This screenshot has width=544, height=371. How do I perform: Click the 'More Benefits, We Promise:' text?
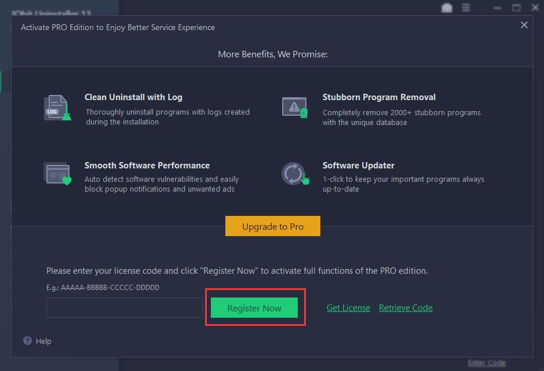(273, 54)
